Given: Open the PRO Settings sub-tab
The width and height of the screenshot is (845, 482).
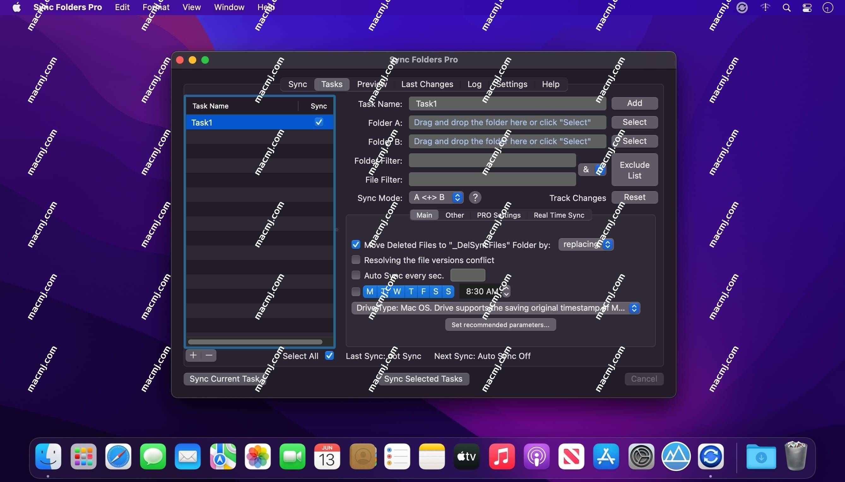Looking at the screenshot, I should pyautogui.click(x=499, y=215).
